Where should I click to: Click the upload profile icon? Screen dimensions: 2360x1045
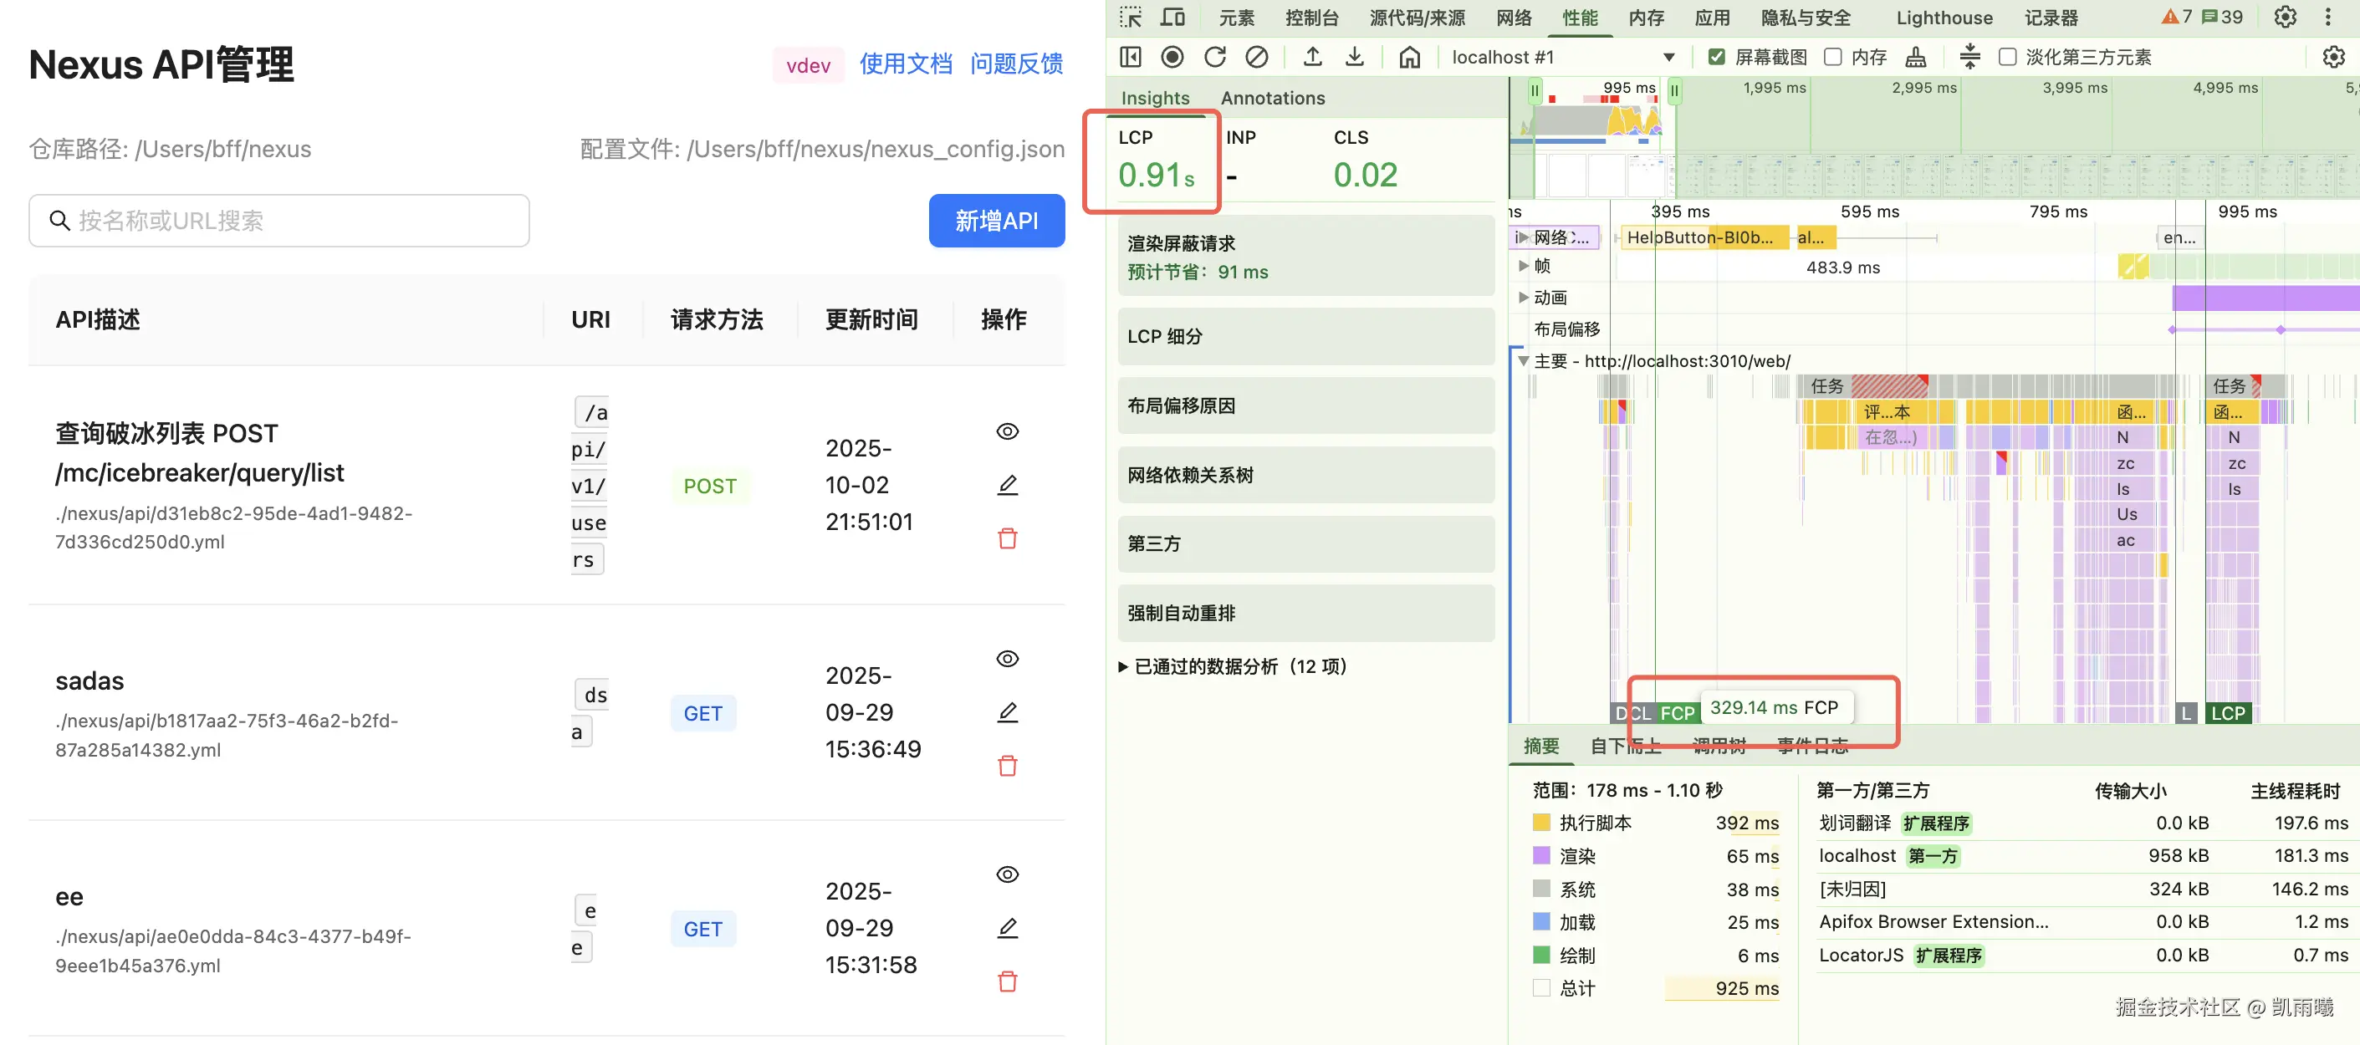(1313, 57)
